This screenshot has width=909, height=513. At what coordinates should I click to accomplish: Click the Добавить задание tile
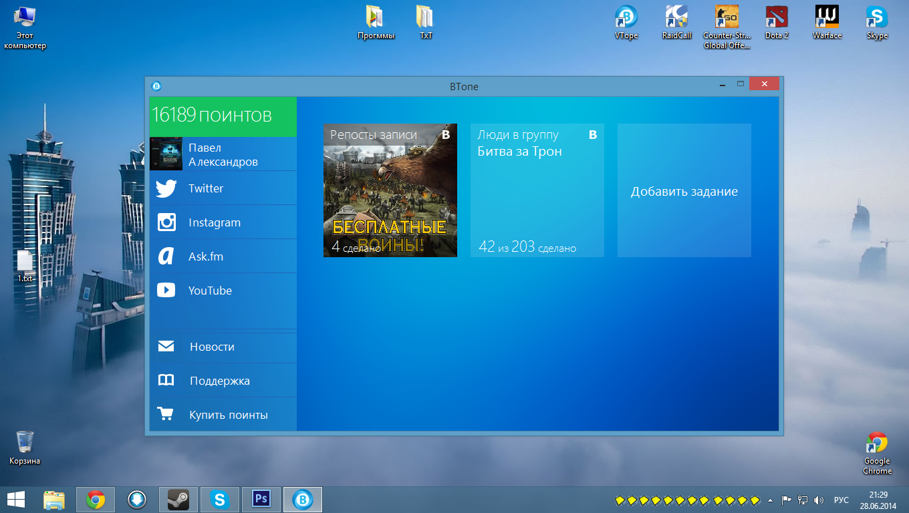coord(684,190)
